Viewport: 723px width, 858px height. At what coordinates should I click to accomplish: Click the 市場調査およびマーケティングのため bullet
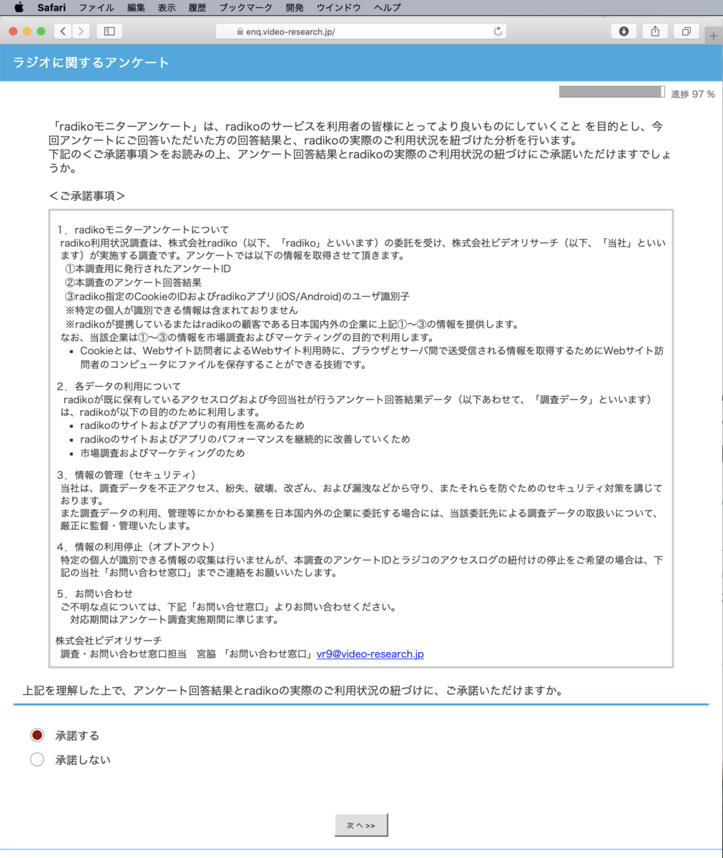162,453
